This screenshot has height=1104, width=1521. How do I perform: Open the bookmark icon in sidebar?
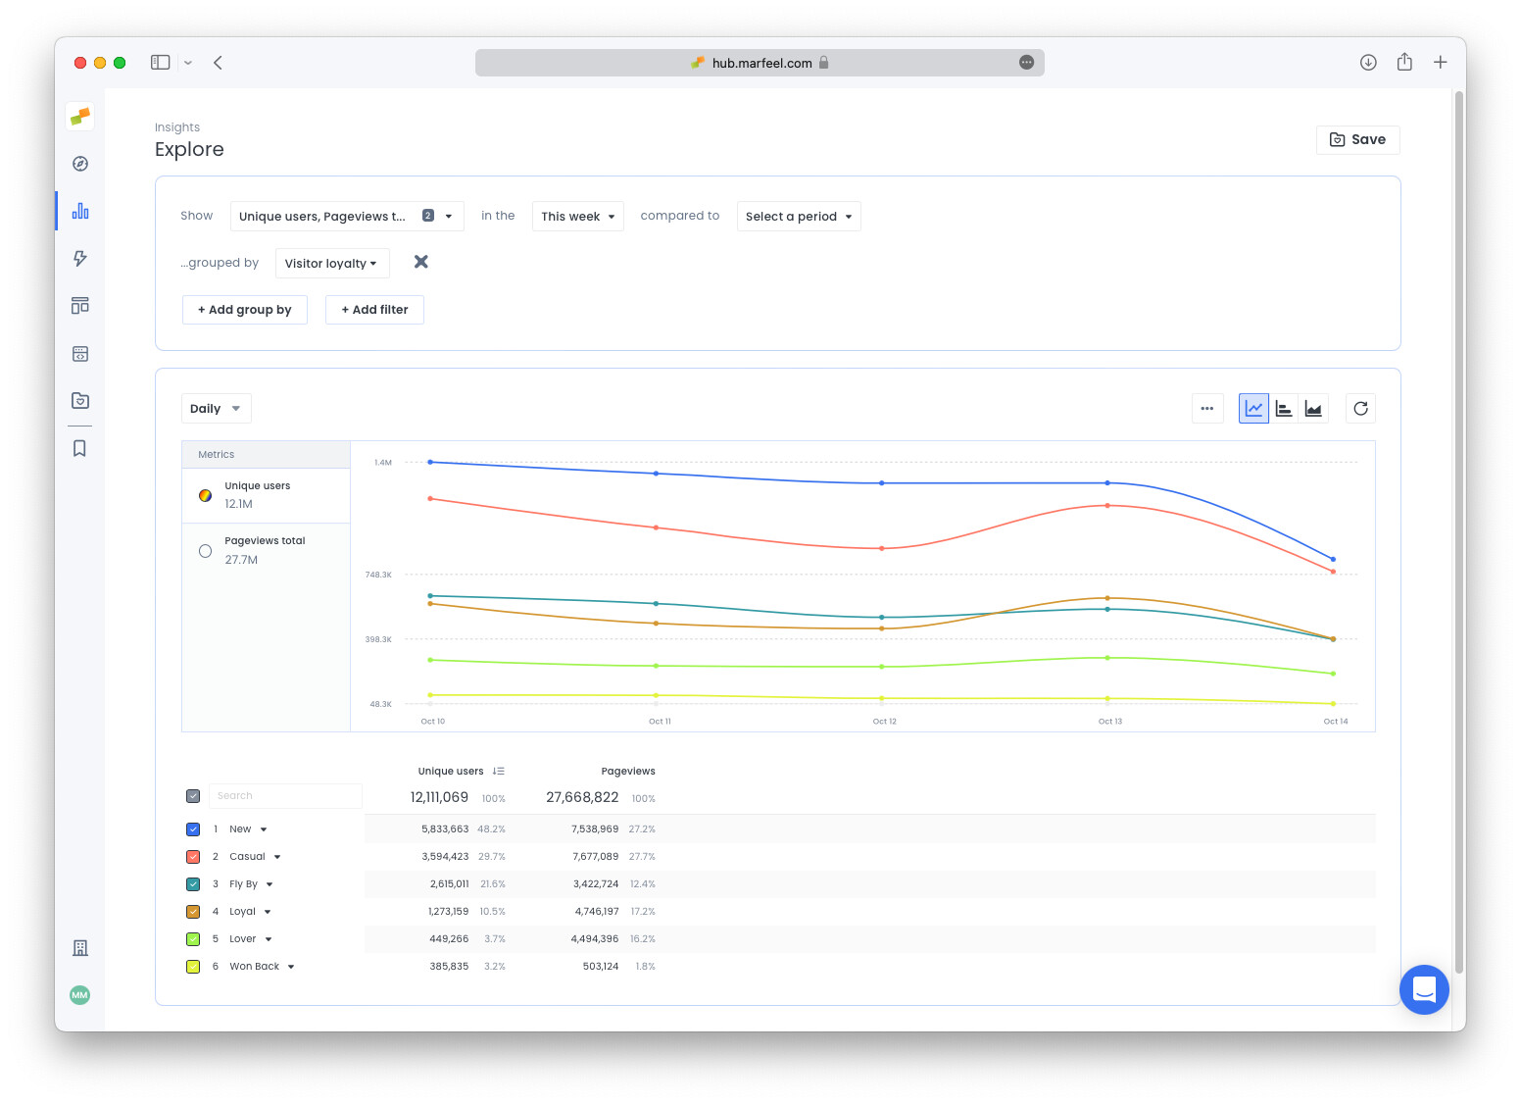tap(80, 448)
